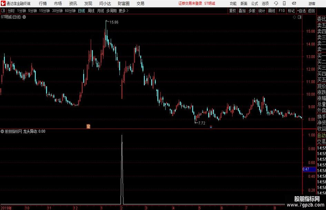The height and width of the screenshot is (210, 326).
Task: Click the month 12 marker on time axis
Action: tap(75, 208)
